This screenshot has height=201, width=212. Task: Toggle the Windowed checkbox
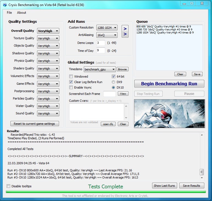tap(71, 77)
